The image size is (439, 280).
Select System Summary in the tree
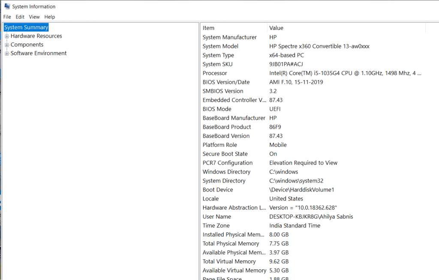[26, 27]
